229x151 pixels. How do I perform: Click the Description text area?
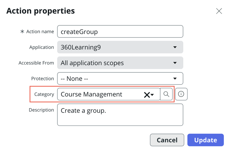(x=120, y=114)
